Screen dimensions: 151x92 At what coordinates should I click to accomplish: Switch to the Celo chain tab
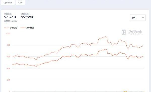tap(20, 3)
